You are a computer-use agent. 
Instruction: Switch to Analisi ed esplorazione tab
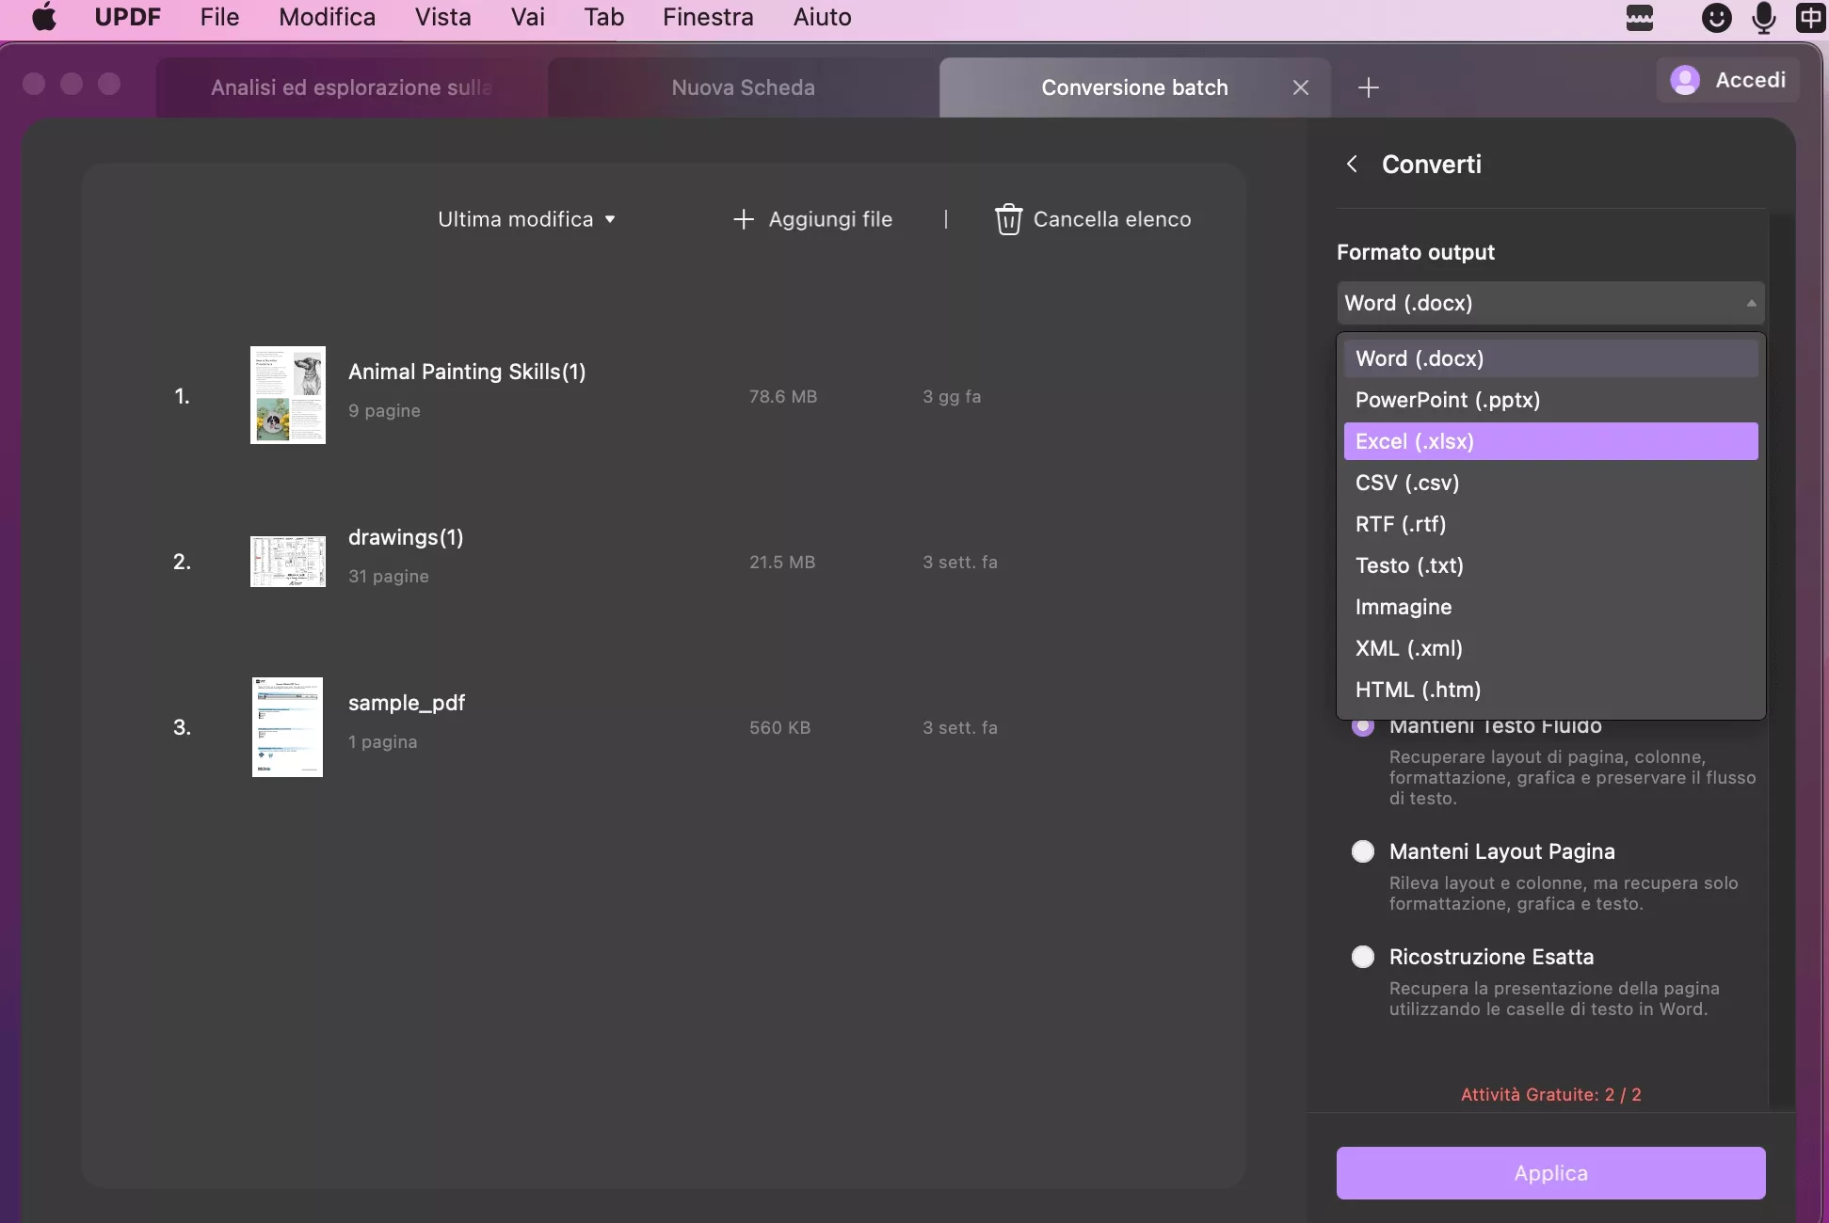coord(351,87)
